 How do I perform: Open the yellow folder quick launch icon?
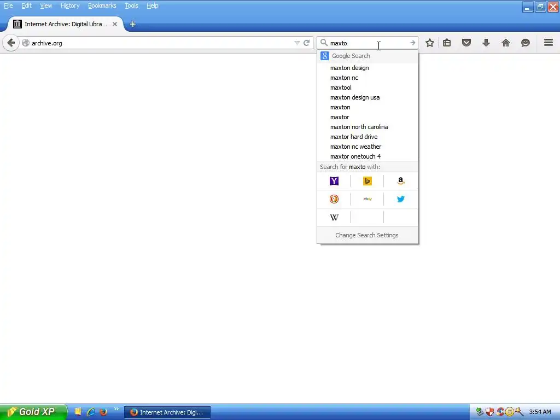click(x=78, y=412)
